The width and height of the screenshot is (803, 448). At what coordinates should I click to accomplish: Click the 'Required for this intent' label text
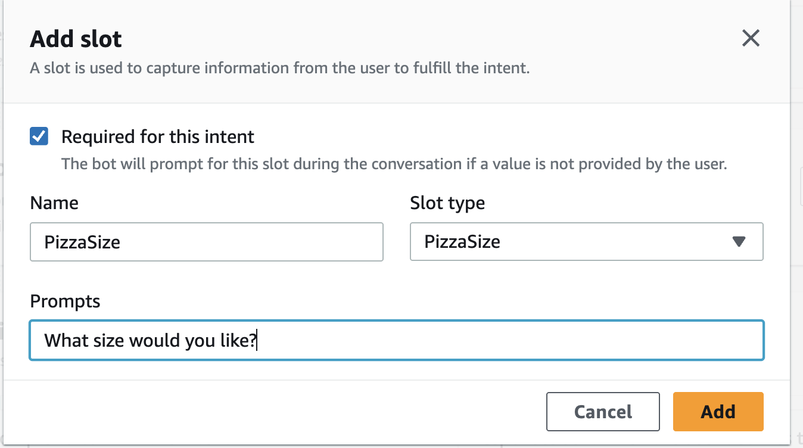[157, 137]
